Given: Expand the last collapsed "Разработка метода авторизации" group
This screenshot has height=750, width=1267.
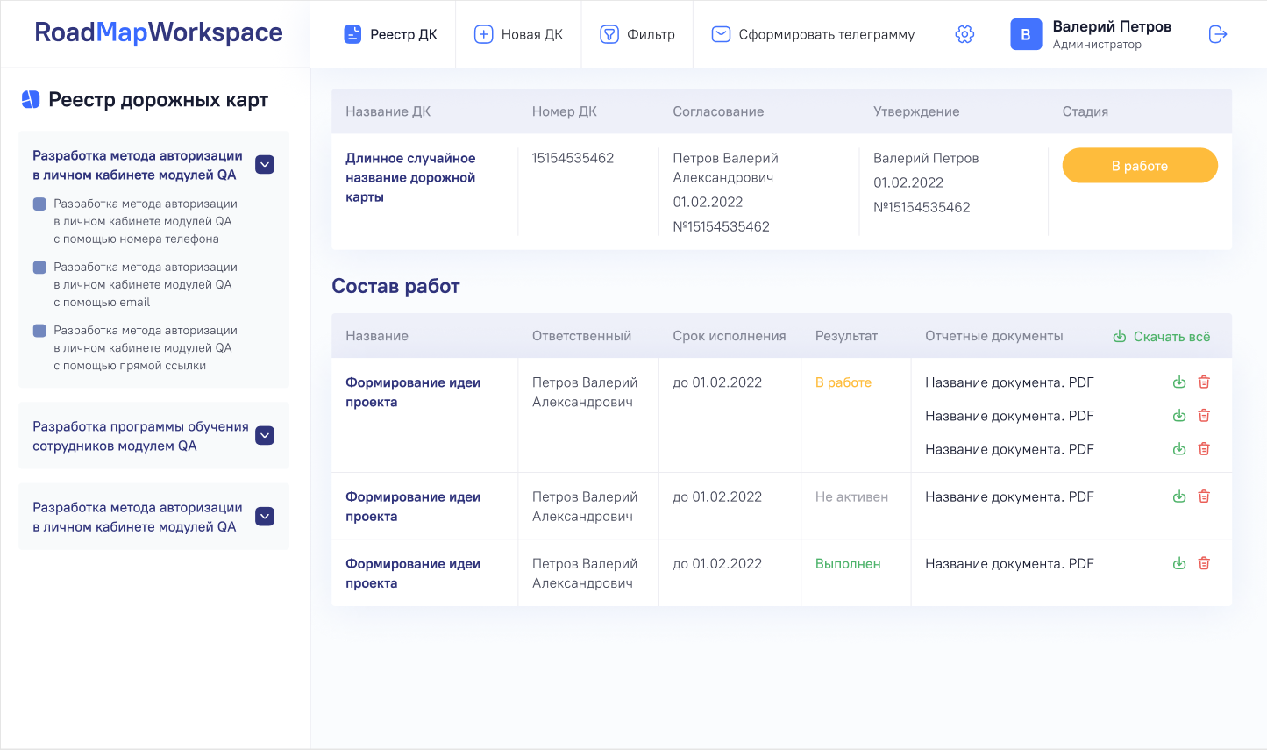Looking at the screenshot, I should coord(265,517).
